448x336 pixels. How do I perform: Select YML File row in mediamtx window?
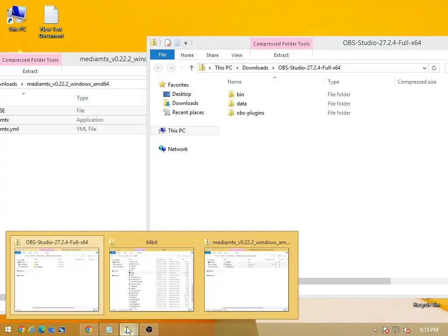[x=73, y=129]
